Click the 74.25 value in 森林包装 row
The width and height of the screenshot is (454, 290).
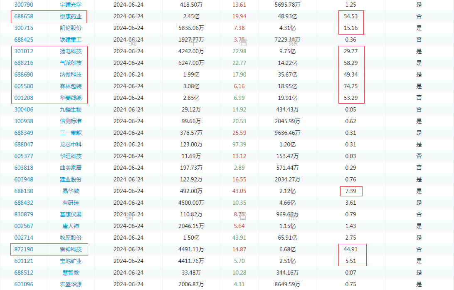coord(350,87)
